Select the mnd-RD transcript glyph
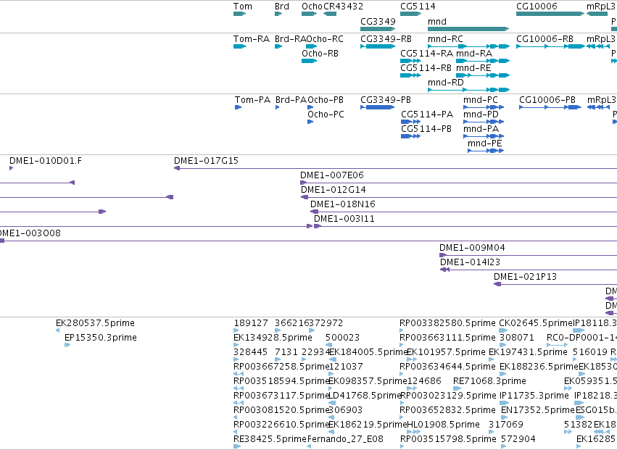The height and width of the screenshot is (450, 617). coord(468,90)
